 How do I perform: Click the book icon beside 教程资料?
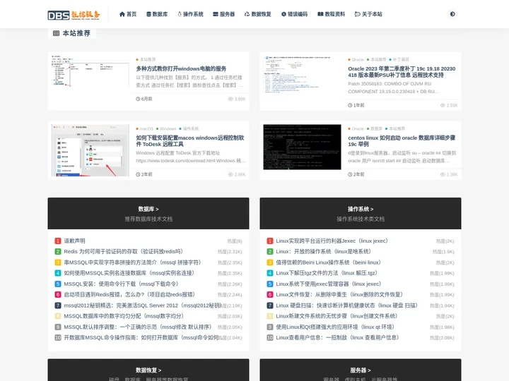tap(320, 14)
